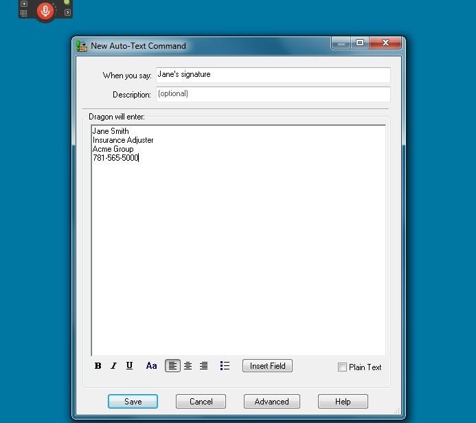Open Help for this dialog
476x423 pixels.
(x=343, y=402)
